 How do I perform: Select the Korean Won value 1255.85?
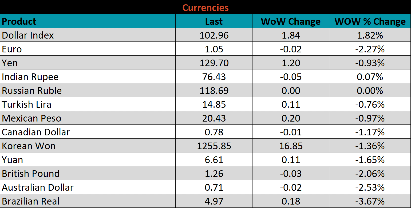(214, 146)
